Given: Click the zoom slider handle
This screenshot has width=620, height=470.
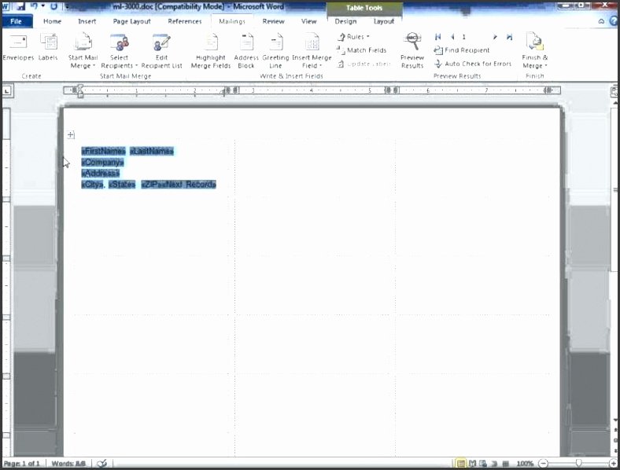Looking at the screenshot, I should click(578, 463).
